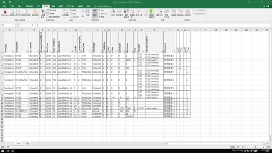Expand the formula bar with its right-edge chevron
This screenshot has height=153, width=272.
[x=270, y=25]
